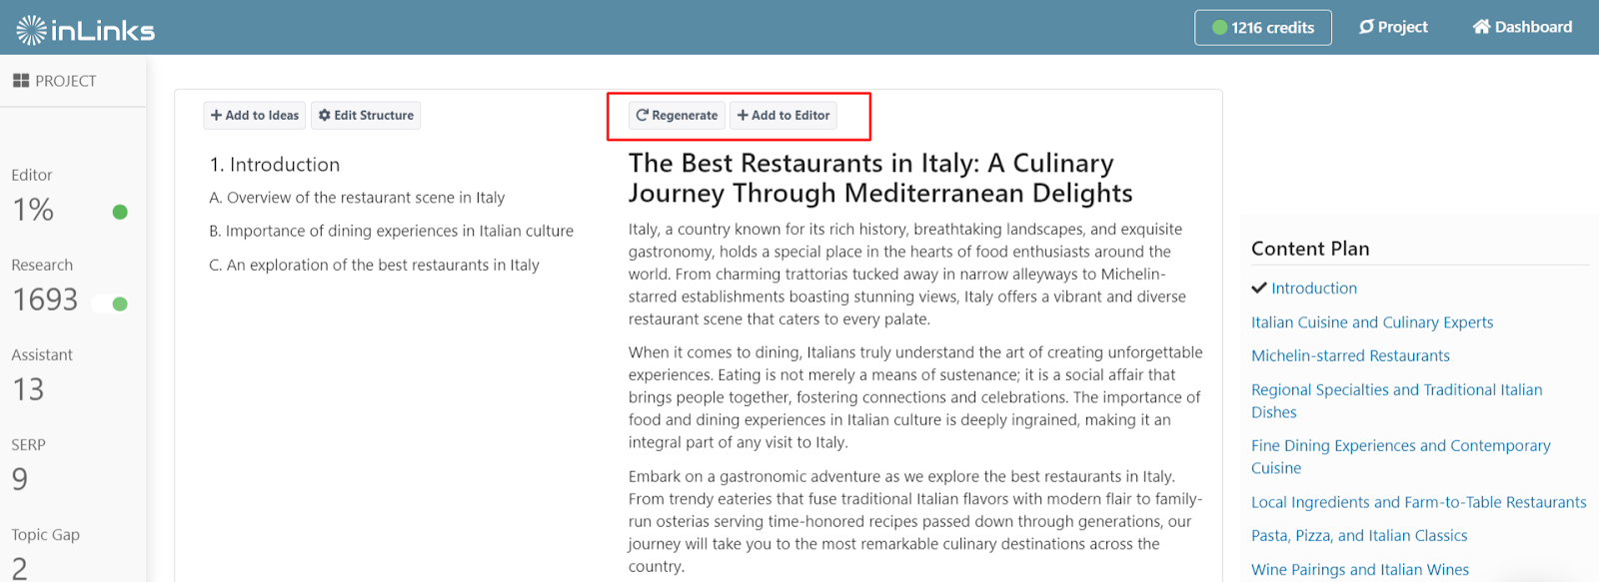This screenshot has width=1599, height=582.
Task: Click the Project refresh icon in header
Action: [x=1366, y=27]
